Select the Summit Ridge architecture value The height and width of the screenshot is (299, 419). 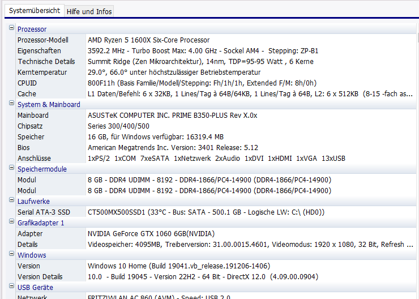(x=200, y=62)
